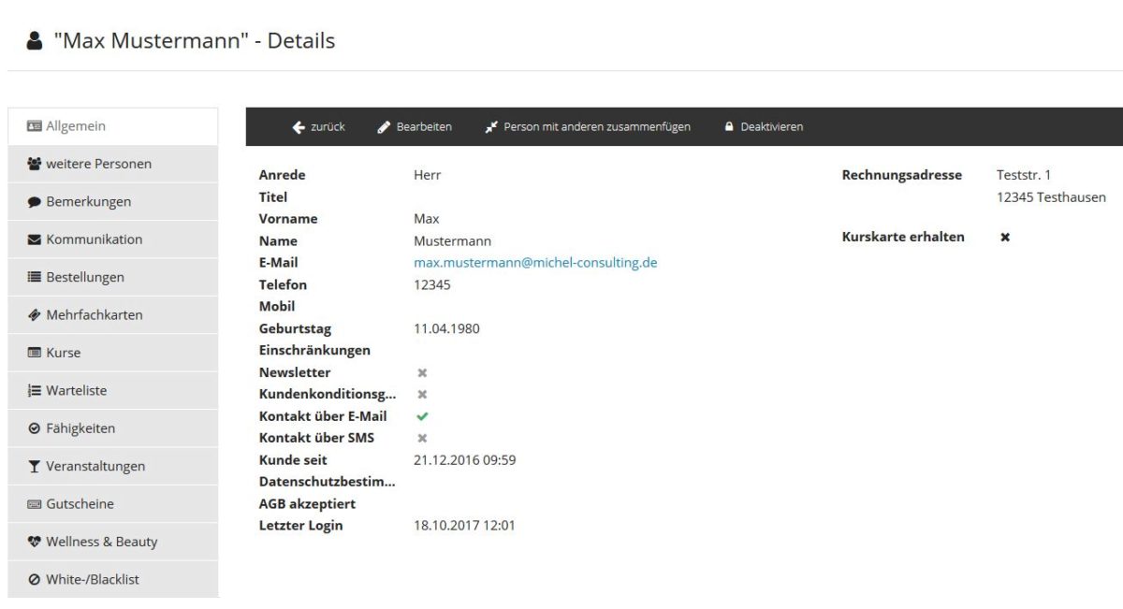The image size is (1123, 609).
Task: Click the Kurskarte erhalten cross mark
Action: pos(1005,238)
